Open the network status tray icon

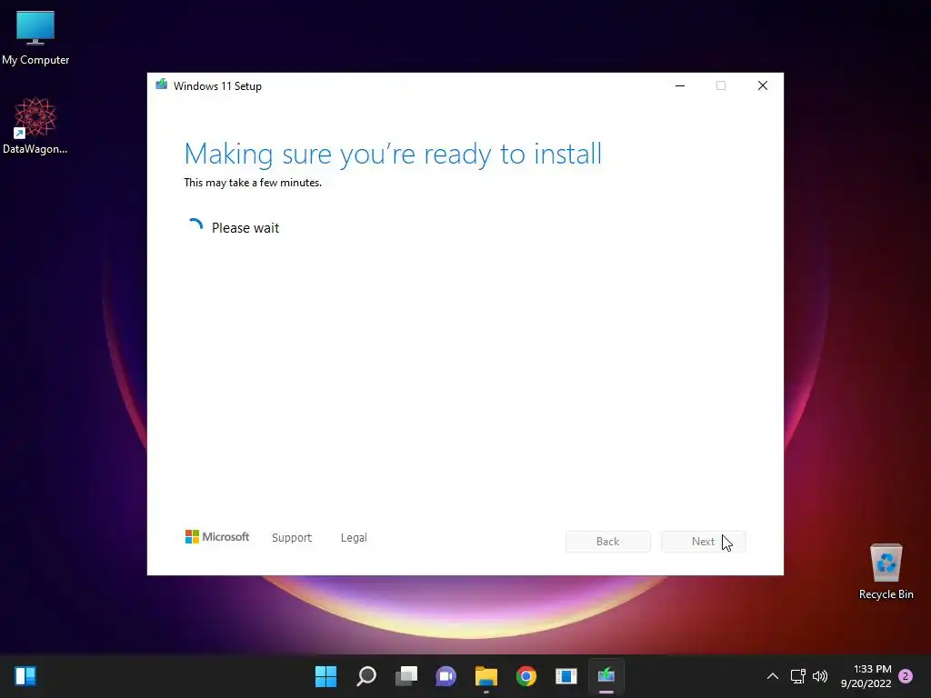pos(797,676)
